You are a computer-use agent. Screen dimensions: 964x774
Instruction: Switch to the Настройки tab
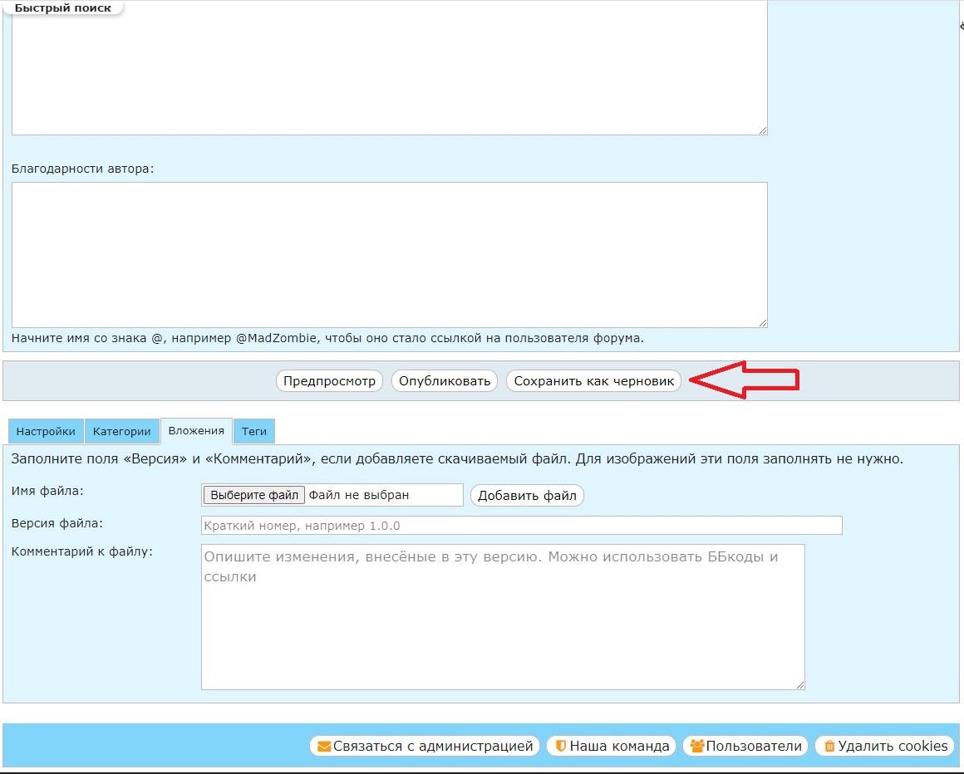(46, 432)
